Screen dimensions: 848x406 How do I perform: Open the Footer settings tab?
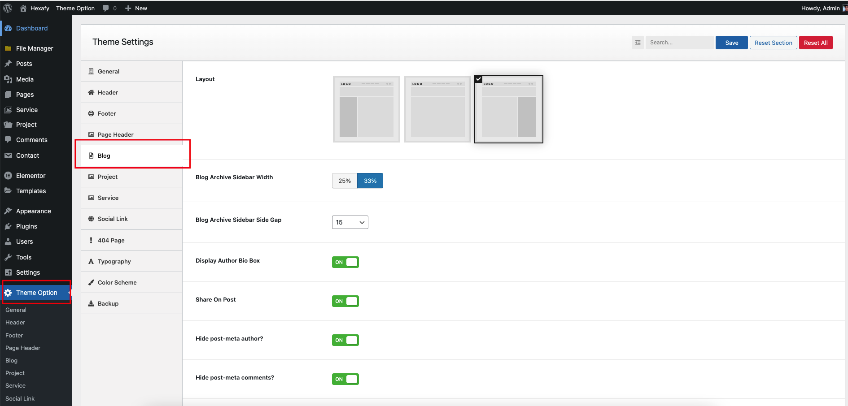coord(131,113)
